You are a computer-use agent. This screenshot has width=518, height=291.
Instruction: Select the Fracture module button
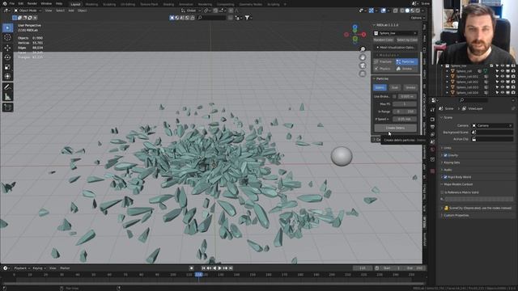384,61
